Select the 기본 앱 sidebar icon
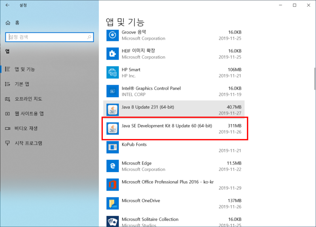316x227 pixels. point(8,84)
